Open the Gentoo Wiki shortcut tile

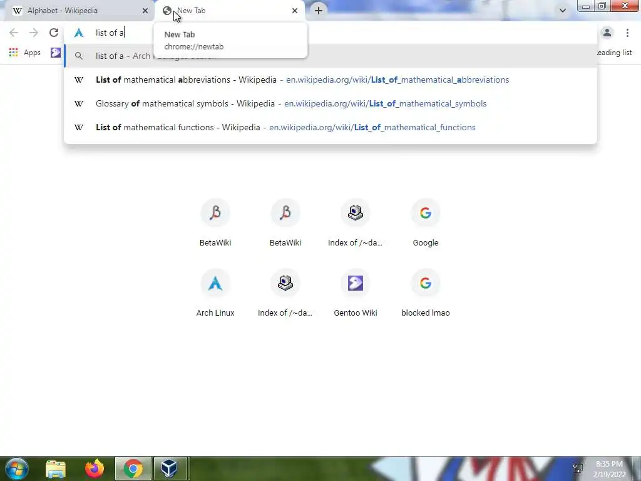(356, 293)
